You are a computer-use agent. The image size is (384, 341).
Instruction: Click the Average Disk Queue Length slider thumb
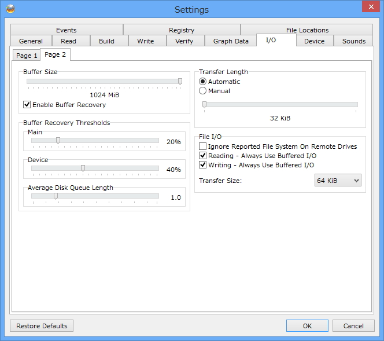click(56, 196)
